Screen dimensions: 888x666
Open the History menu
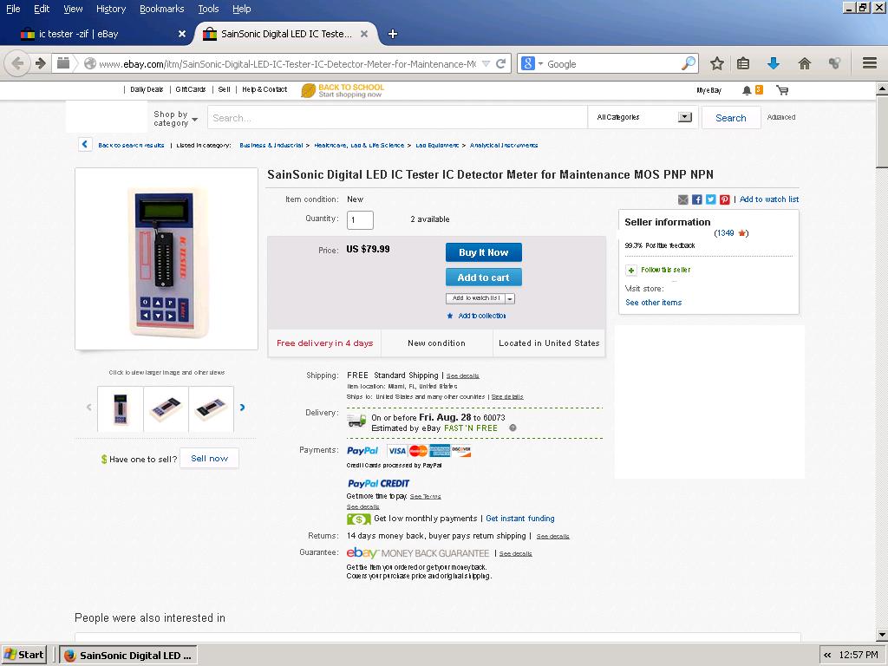pos(111,9)
